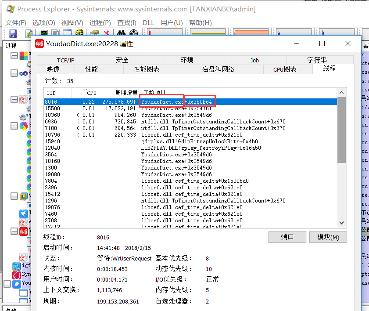Open the process Properties toolbar icon
This screenshot has width=369, height=311.
95,33
